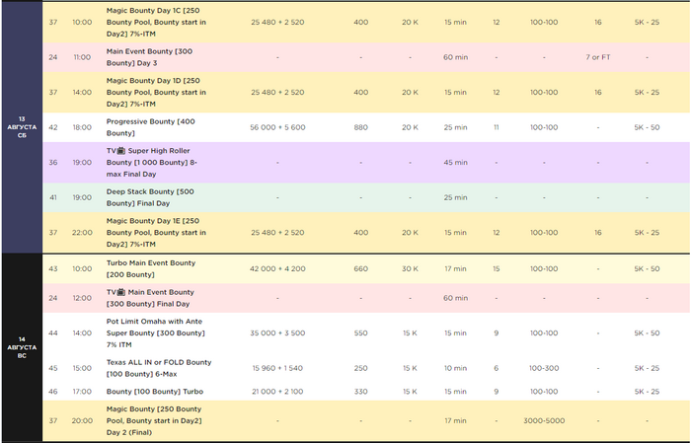Click the TV icon in Main Event Final Day row
This screenshot has height=443, width=691.
[x=121, y=292]
